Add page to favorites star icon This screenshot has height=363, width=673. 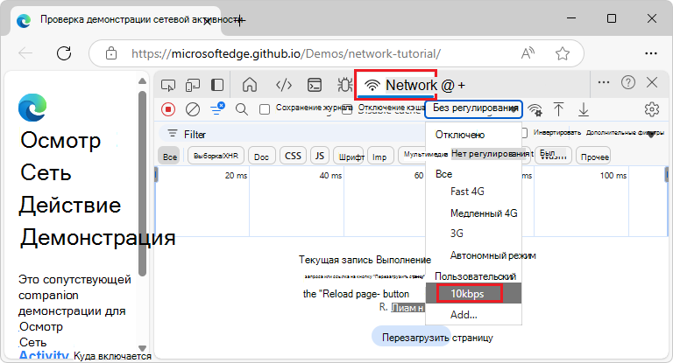(x=563, y=53)
